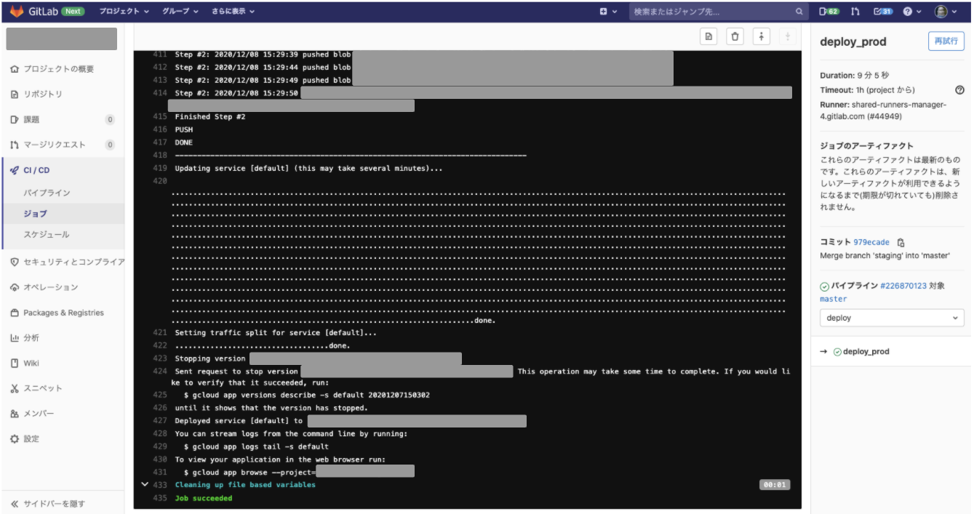The image size is (974, 514).
Task: Open ジョブ sub-item
Action: [x=35, y=214]
